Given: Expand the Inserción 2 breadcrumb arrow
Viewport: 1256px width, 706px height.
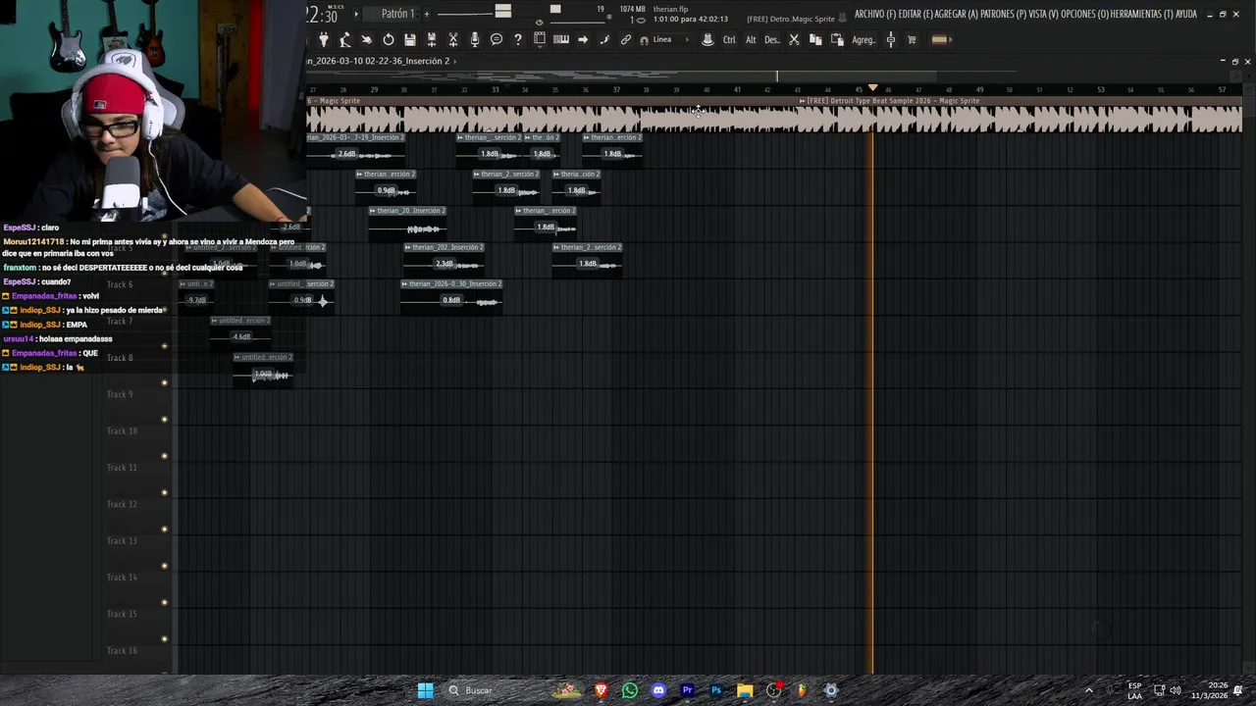Looking at the screenshot, I should tap(455, 61).
